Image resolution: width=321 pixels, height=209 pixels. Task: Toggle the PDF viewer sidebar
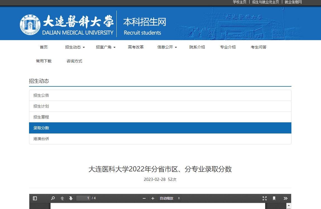click(x=35, y=198)
